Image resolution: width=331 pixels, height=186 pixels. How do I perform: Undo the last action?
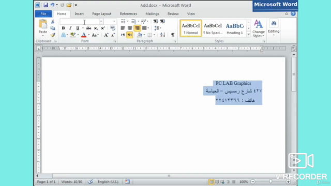pyautogui.click(x=52, y=5)
